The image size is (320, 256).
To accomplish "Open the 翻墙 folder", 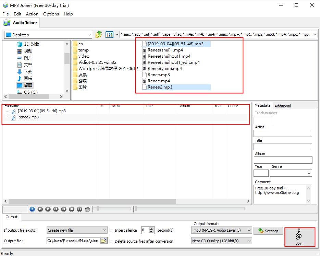I will point(80,81).
